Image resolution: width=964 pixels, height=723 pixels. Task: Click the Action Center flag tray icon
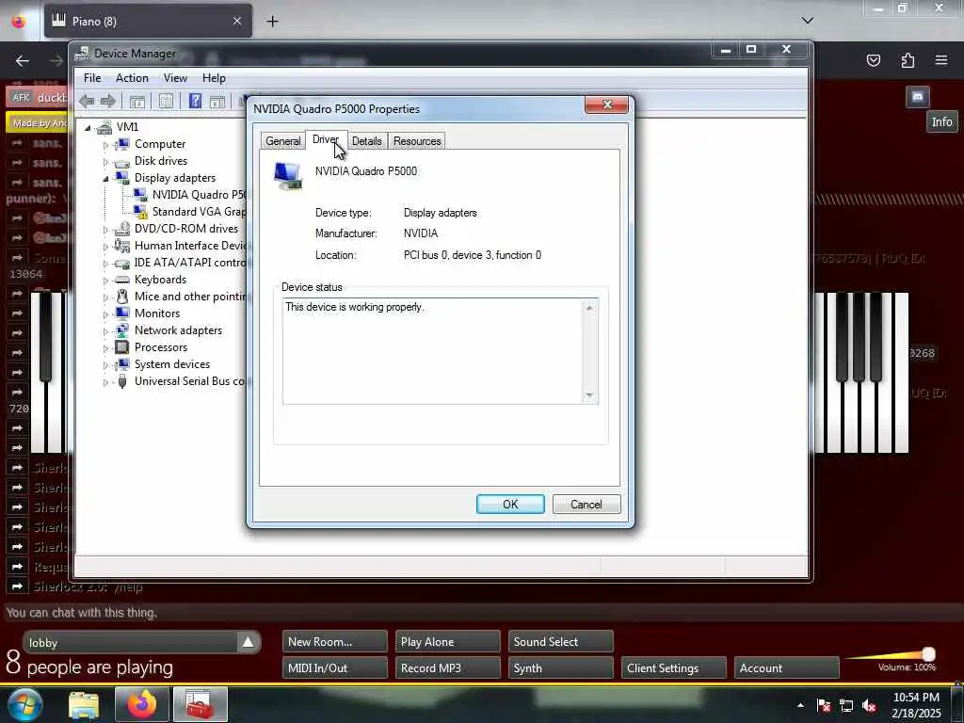pyautogui.click(x=824, y=706)
